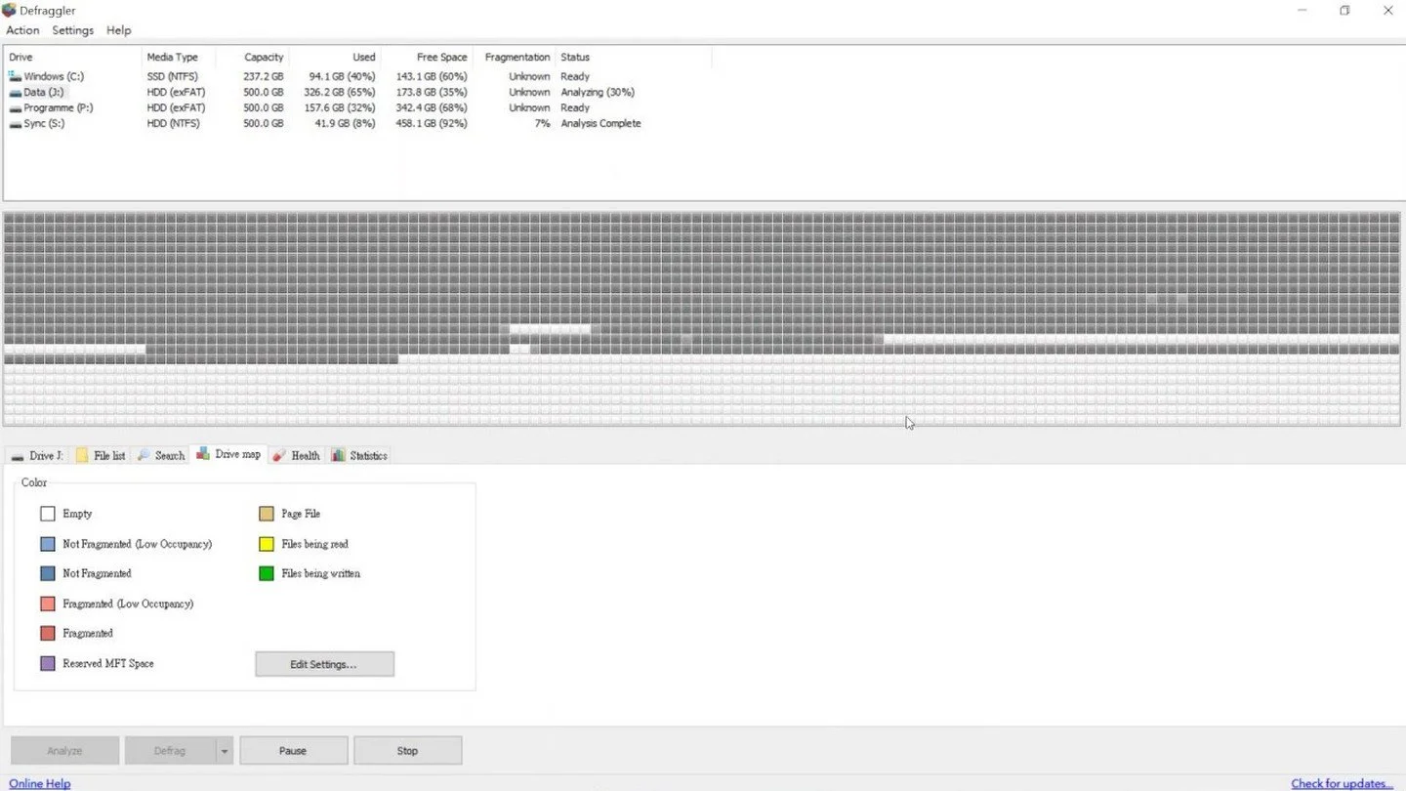Click the Files being written swatch

[x=267, y=573]
